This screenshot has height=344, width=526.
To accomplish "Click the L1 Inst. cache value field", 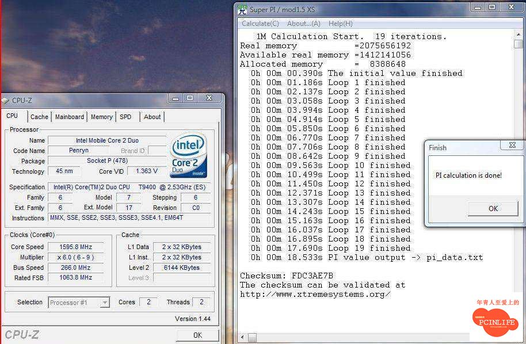I will coord(182,257).
